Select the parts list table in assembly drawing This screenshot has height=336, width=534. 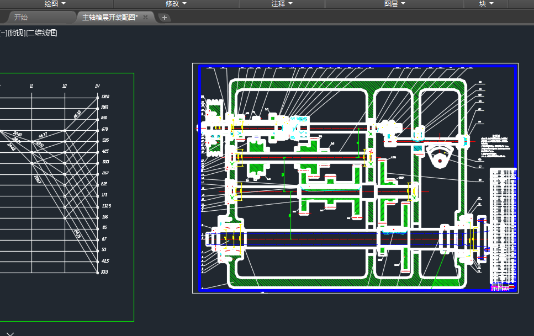tap(503, 225)
